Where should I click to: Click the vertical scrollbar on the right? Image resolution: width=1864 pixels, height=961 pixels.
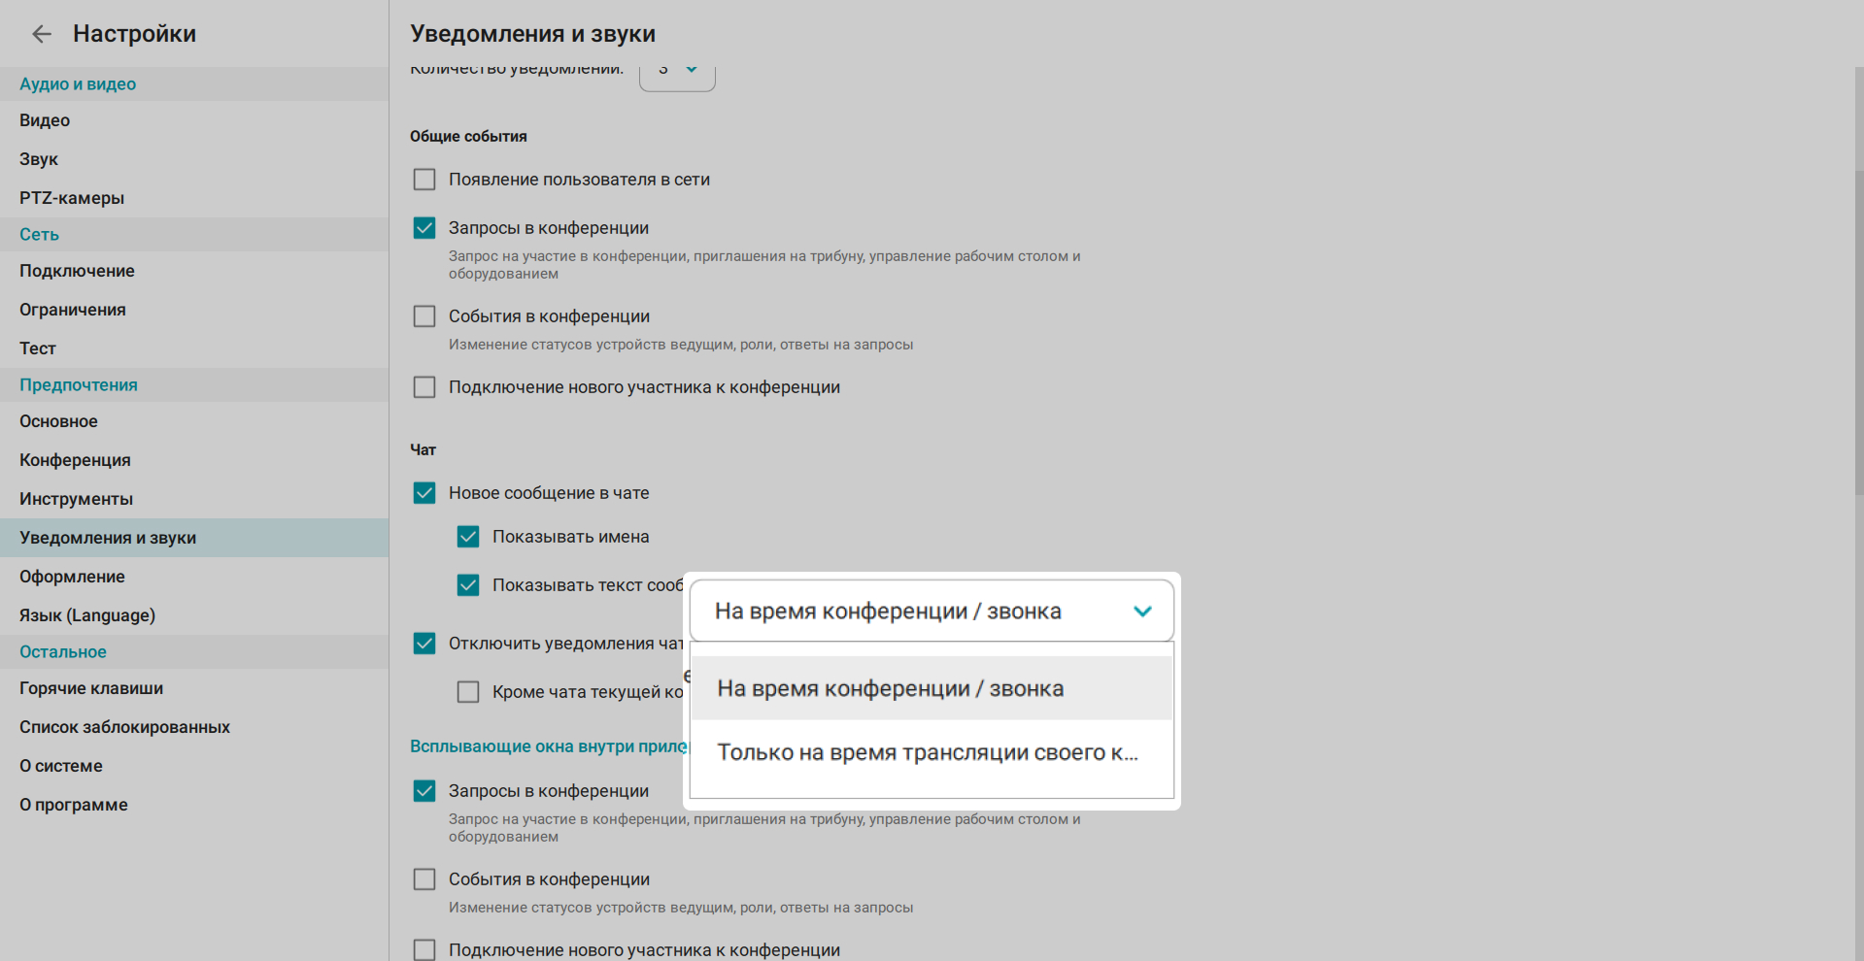pos(1858,291)
